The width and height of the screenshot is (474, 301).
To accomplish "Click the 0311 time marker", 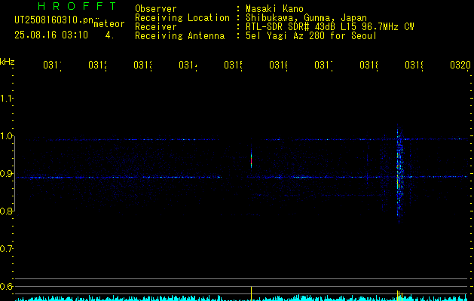I will point(52,65).
